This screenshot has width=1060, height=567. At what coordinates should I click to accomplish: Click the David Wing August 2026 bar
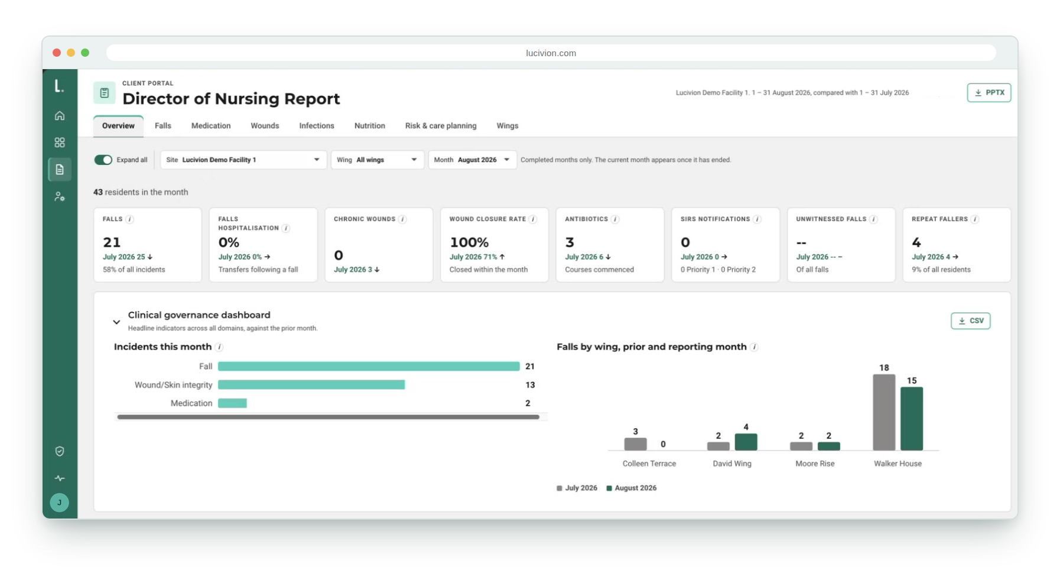tap(746, 442)
